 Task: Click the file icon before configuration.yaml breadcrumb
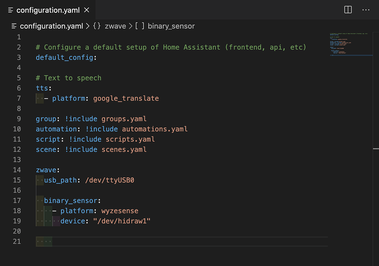(13, 26)
